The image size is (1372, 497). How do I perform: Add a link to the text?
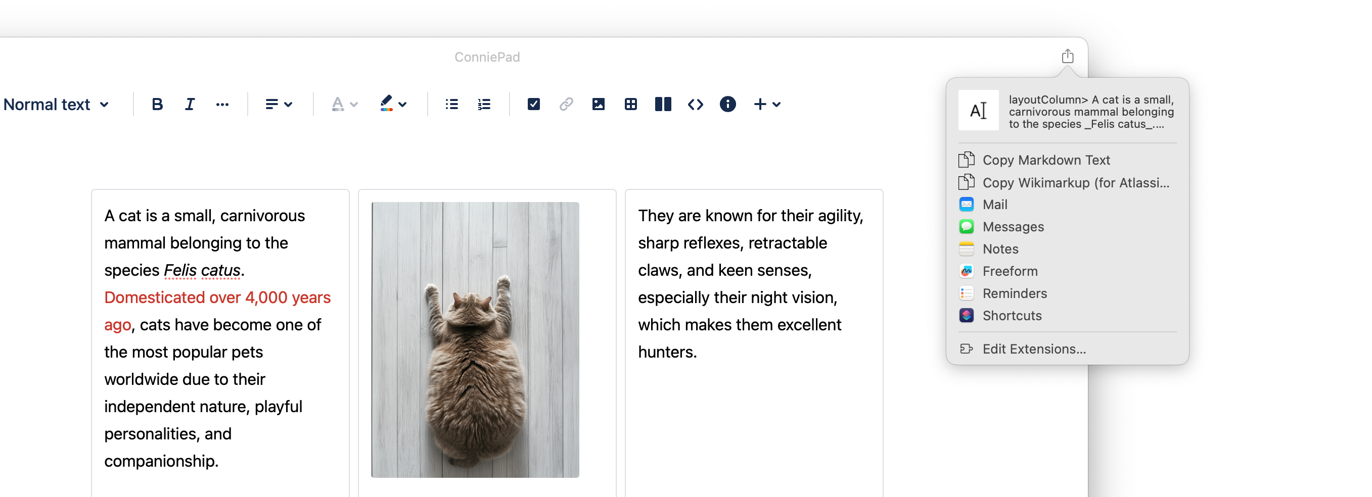[x=566, y=104]
